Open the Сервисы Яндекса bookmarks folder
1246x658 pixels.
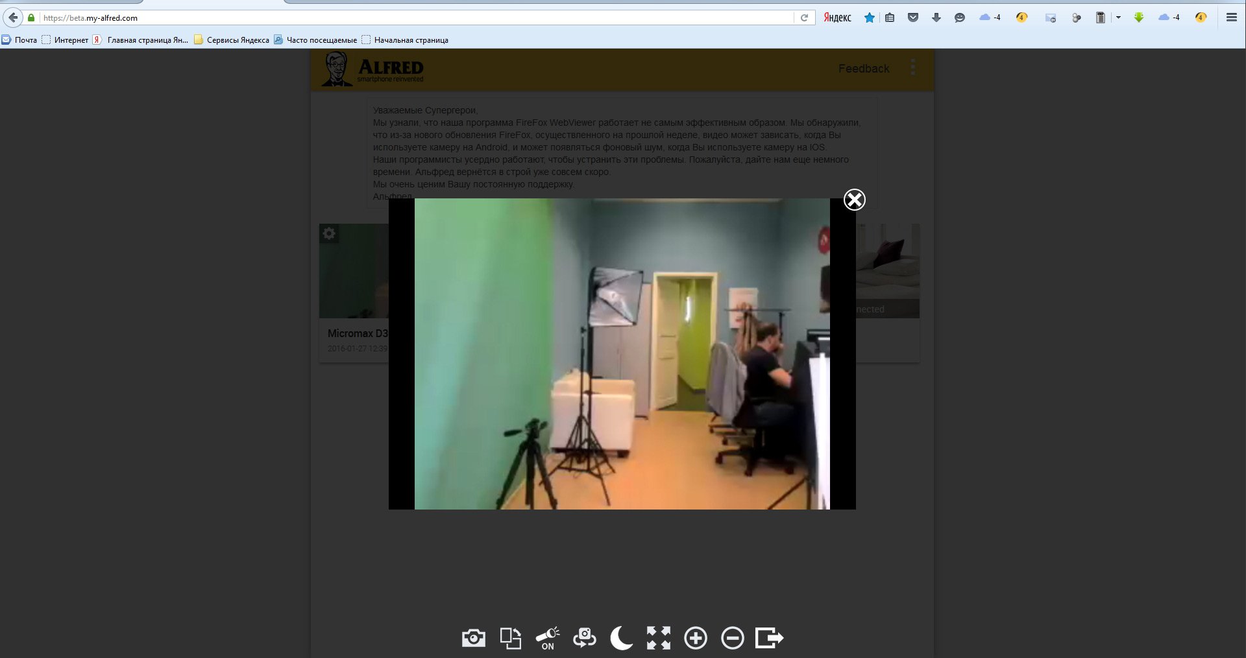[232, 40]
